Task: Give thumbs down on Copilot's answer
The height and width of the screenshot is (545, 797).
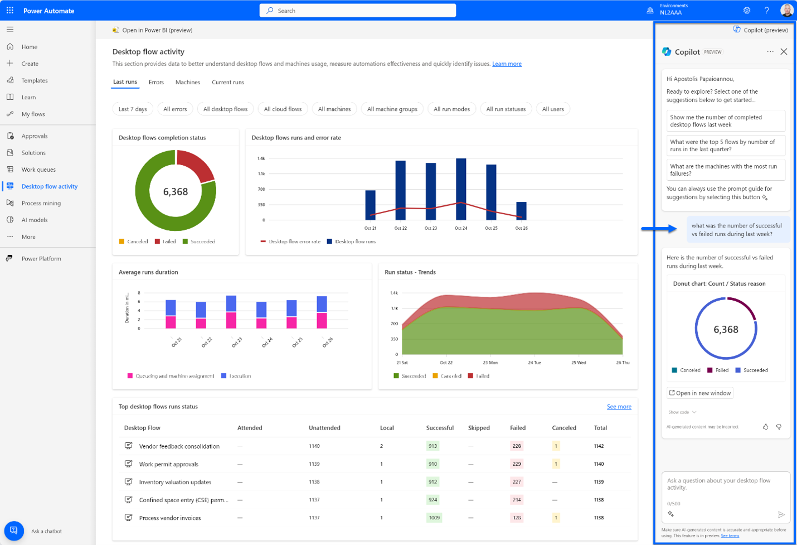Action: (779, 426)
